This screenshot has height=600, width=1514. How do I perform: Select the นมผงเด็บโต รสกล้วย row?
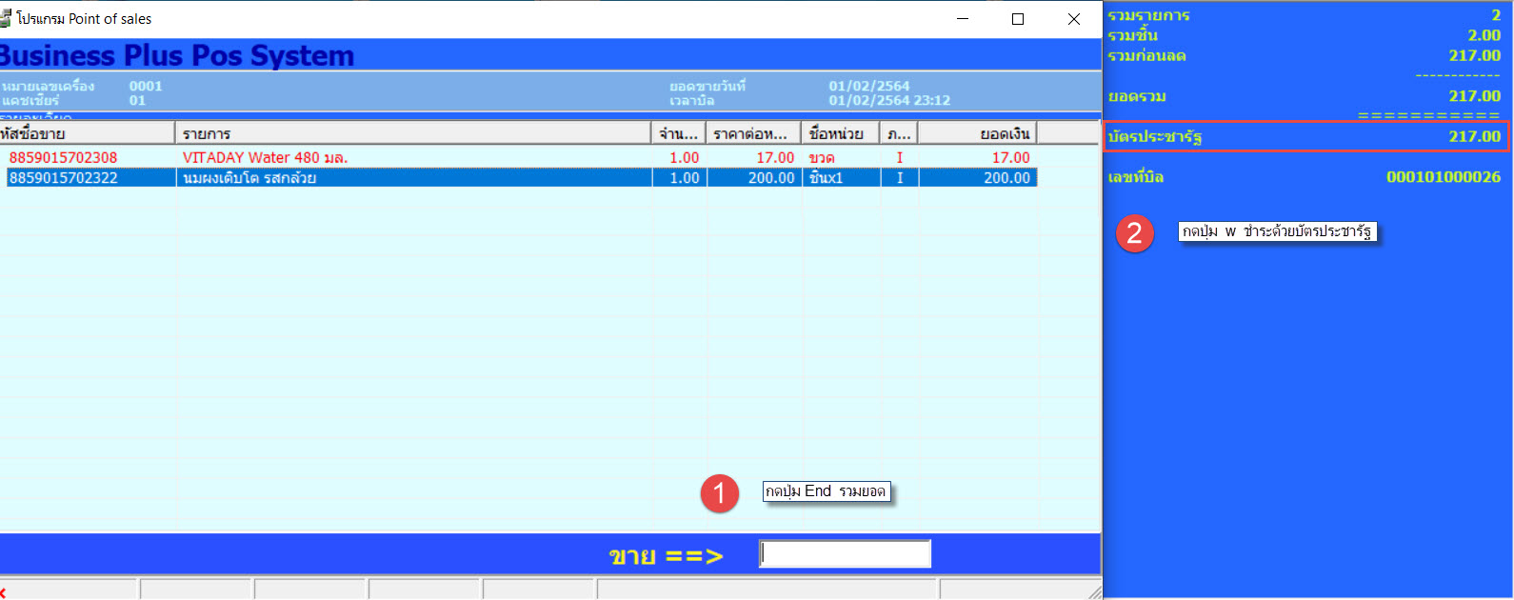[x=249, y=178]
